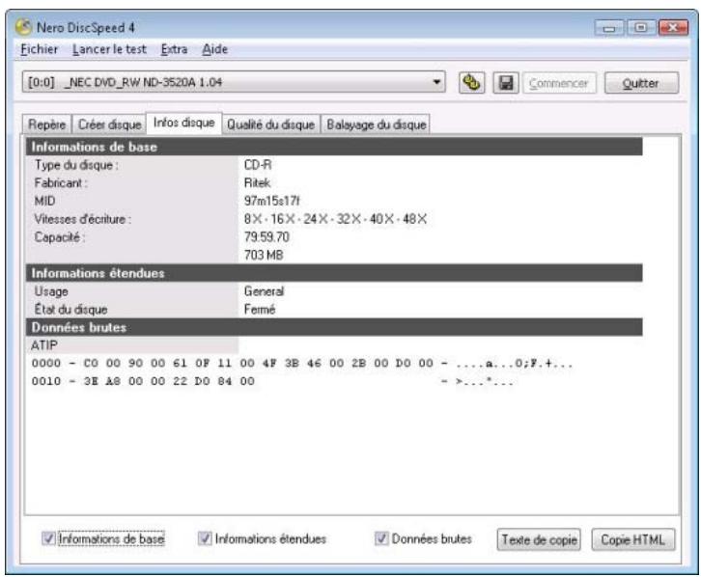Maximize the Nero DiscSpeed window
701x577 pixels.
pyautogui.click(x=640, y=28)
